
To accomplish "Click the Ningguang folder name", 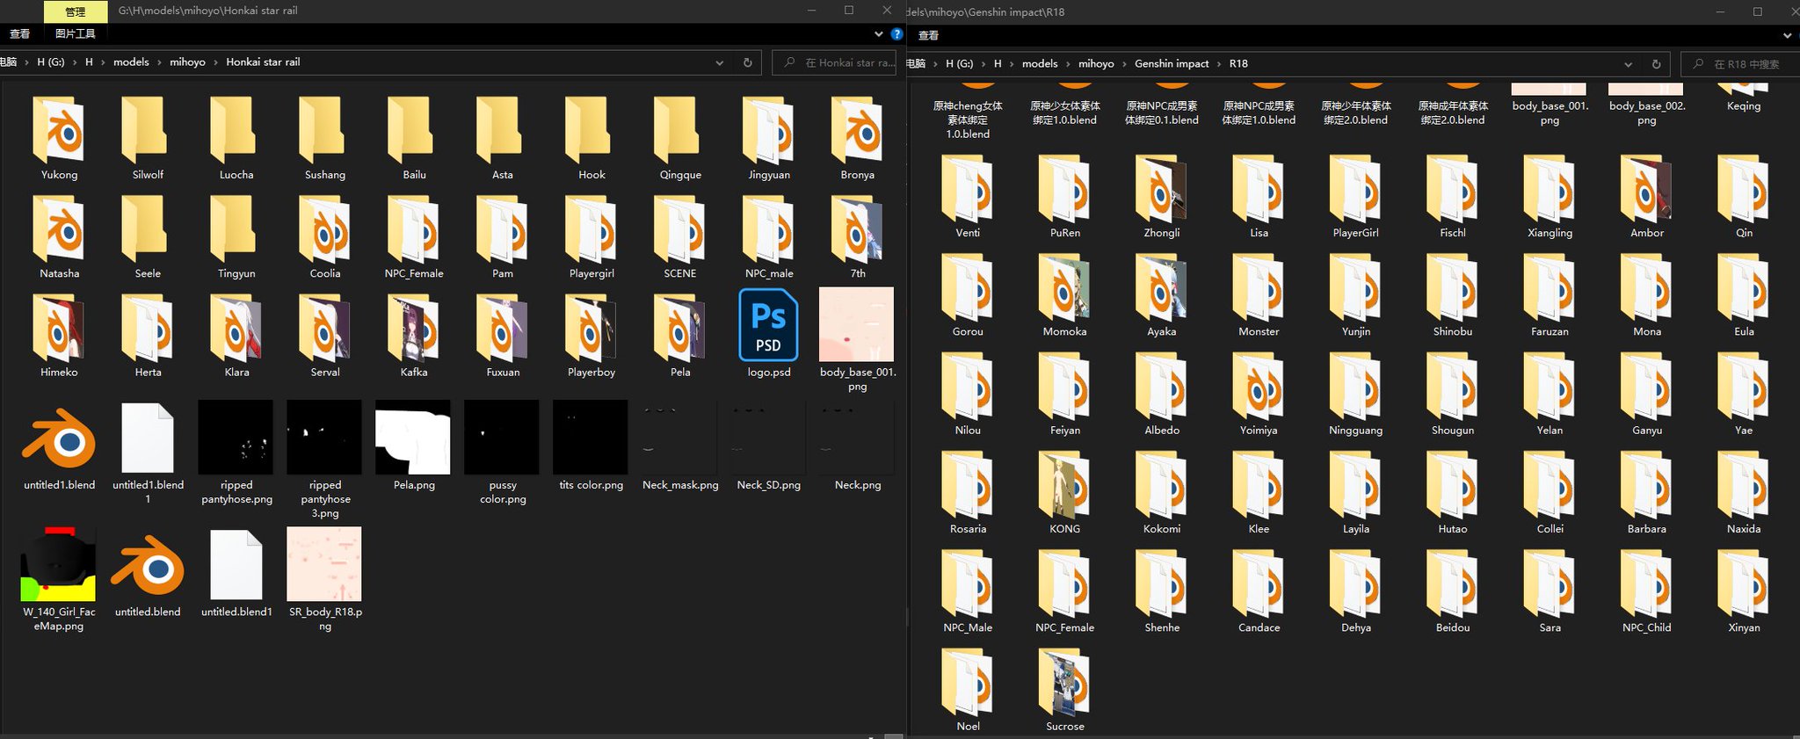I will (1356, 431).
